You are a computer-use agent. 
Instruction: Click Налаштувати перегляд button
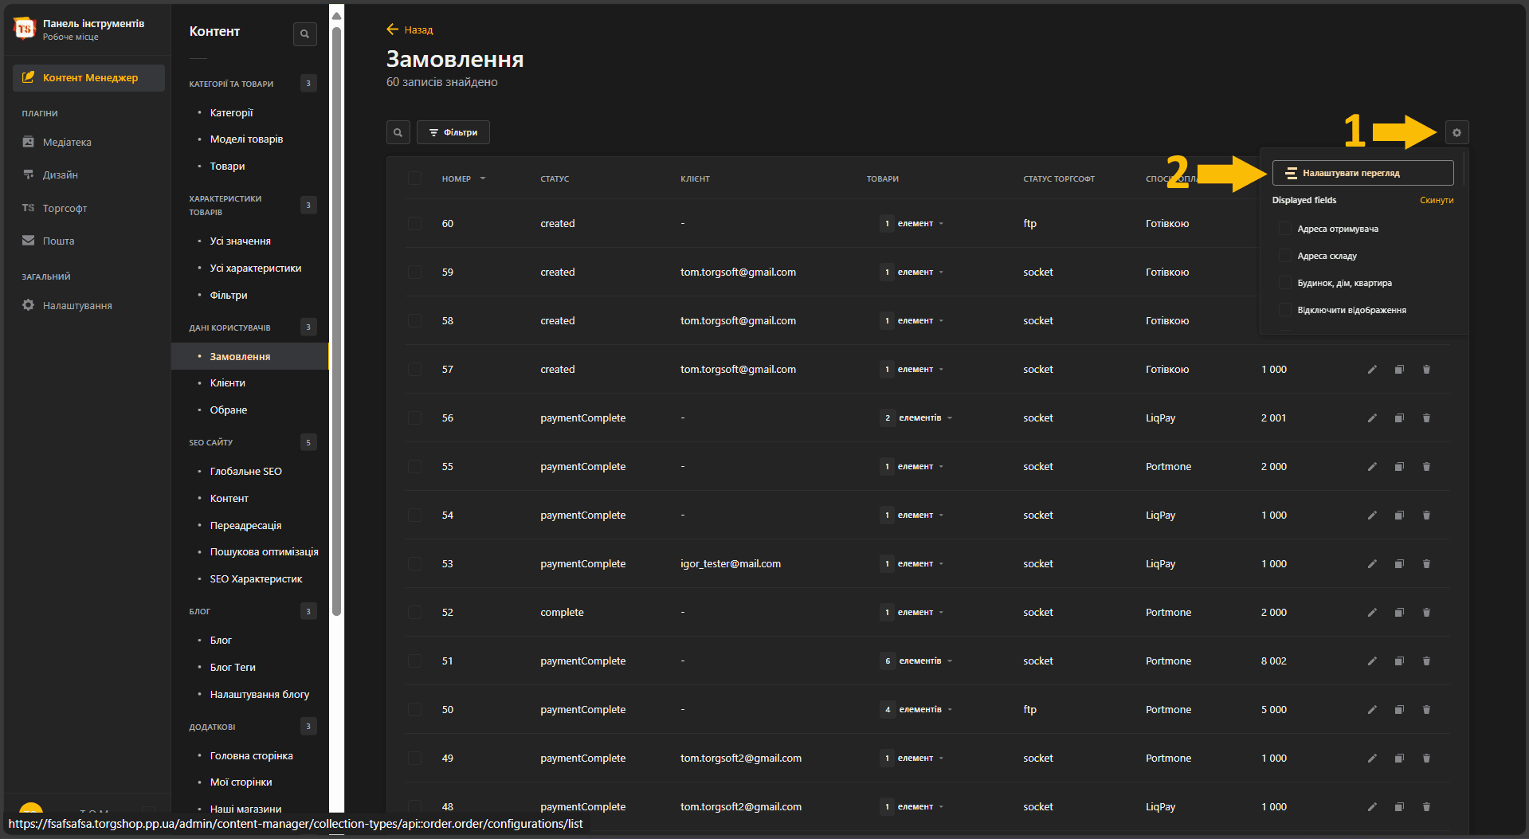(1362, 173)
